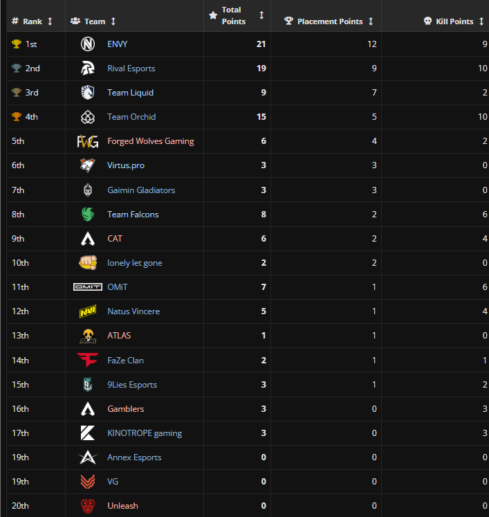The width and height of the screenshot is (489, 517).
Task: Click the gold trophy beside 1st
Action: point(17,44)
